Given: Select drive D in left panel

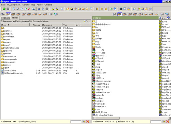Looking at the screenshot, I should click(13, 14).
